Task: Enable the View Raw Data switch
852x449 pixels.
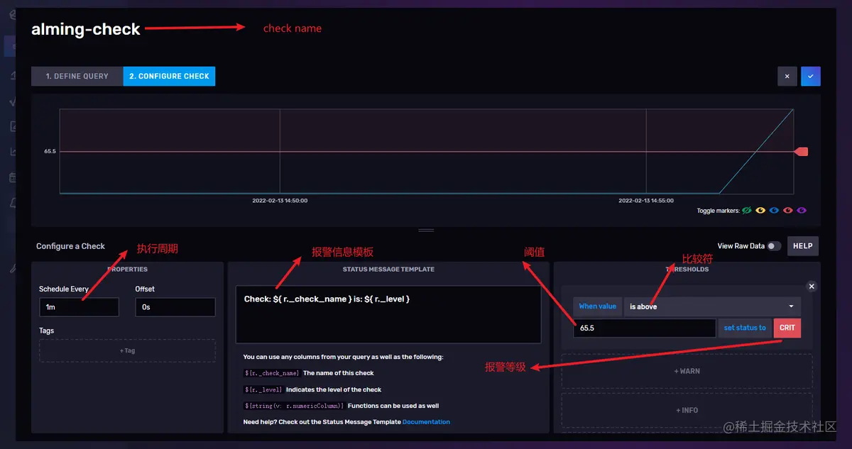Action: tap(774, 246)
